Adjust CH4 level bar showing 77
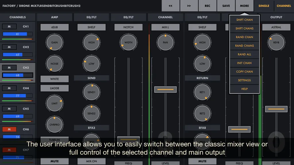 click(18, 96)
